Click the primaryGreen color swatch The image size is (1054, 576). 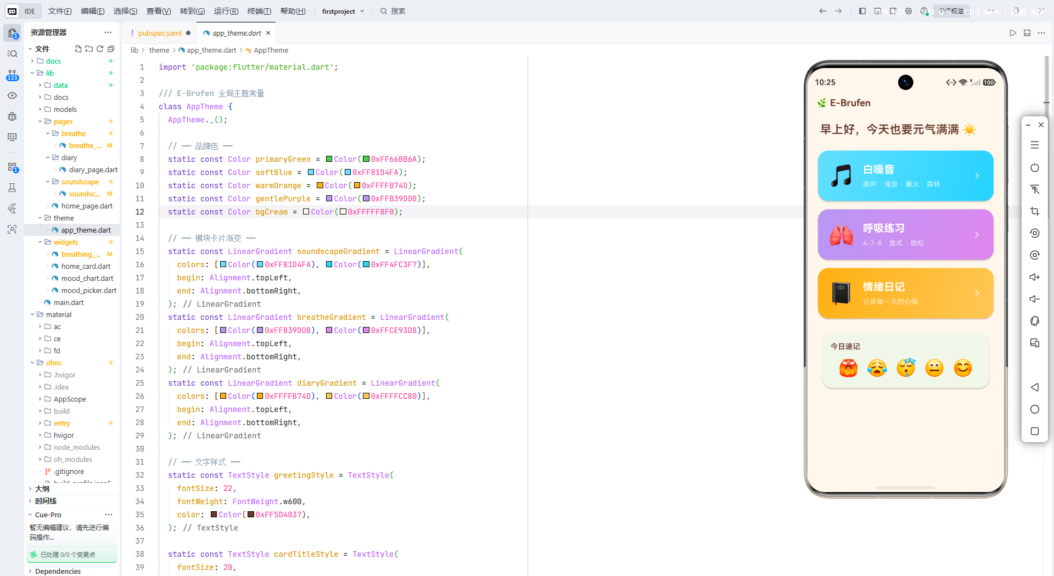coord(329,159)
